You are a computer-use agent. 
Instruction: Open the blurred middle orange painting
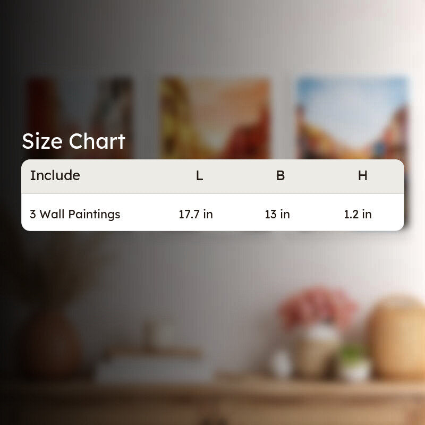coord(215,118)
